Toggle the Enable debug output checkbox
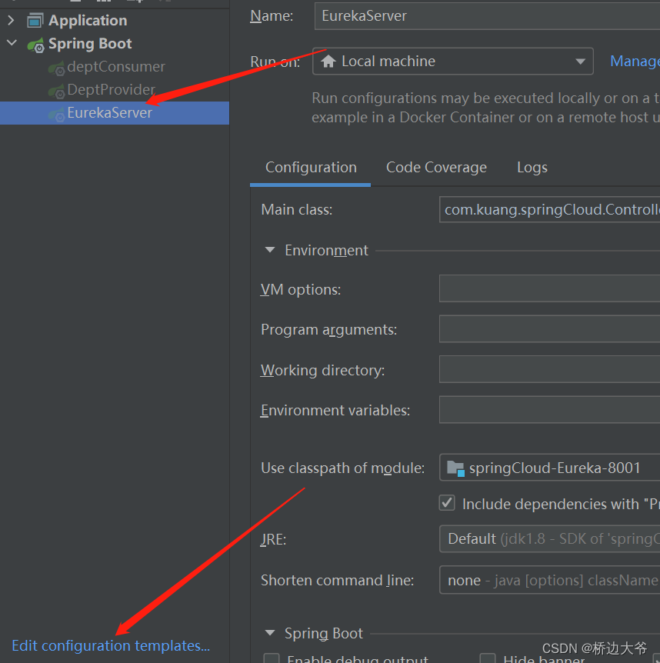660x663 pixels. (x=272, y=658)
